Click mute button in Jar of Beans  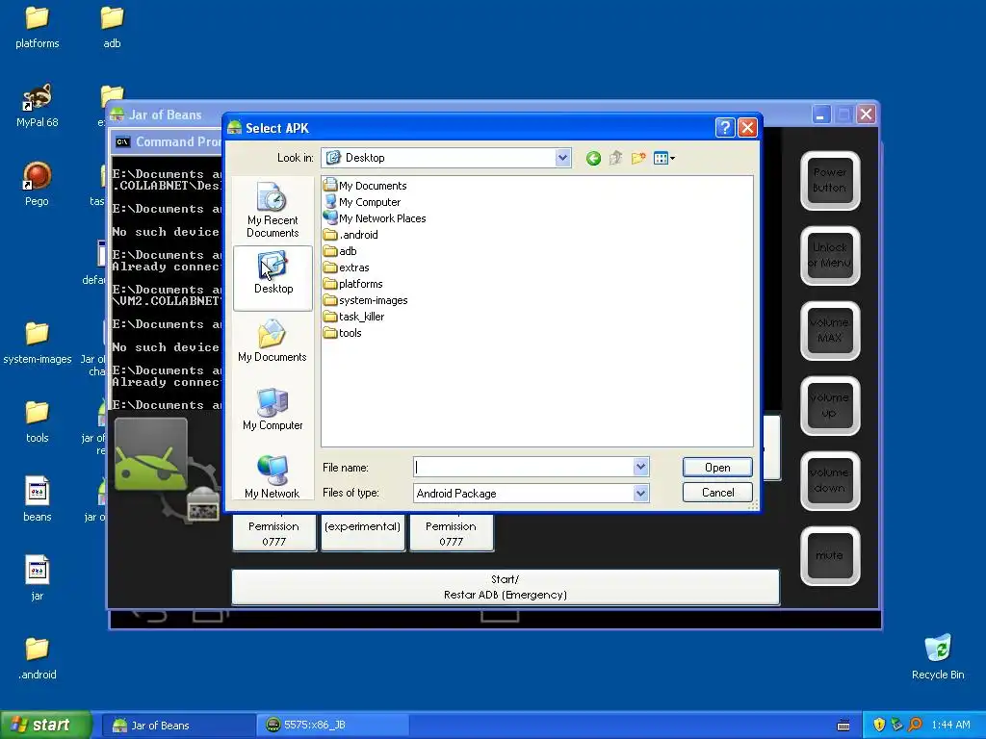pos(830,555)
